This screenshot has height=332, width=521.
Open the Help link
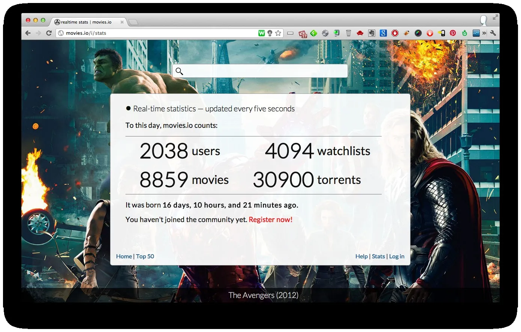[361, 256]
